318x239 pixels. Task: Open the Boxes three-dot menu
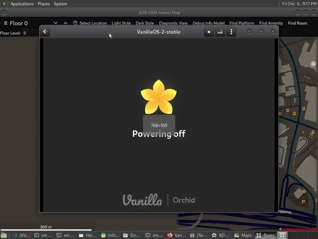pyautogui.click(x=231, y=32)
